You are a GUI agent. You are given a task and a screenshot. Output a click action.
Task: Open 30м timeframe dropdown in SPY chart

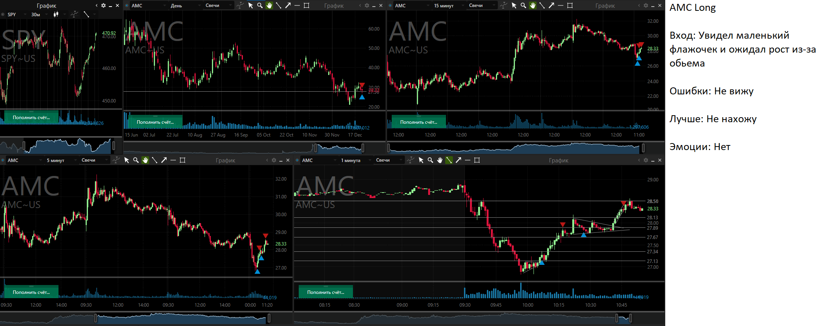40,14
